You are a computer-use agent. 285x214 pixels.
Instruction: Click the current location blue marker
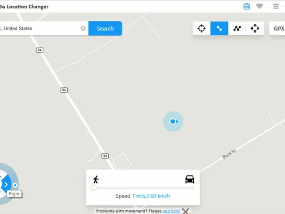coord(173,121)
